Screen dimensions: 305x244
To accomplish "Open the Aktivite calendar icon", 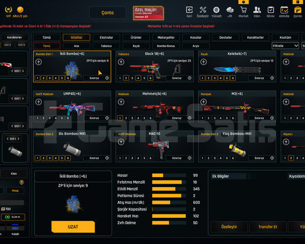I will point(284,10).
